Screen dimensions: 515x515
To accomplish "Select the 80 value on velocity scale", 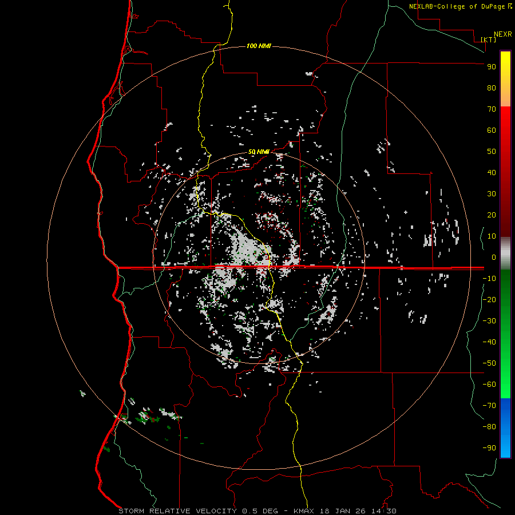I will tap(492, 88).
